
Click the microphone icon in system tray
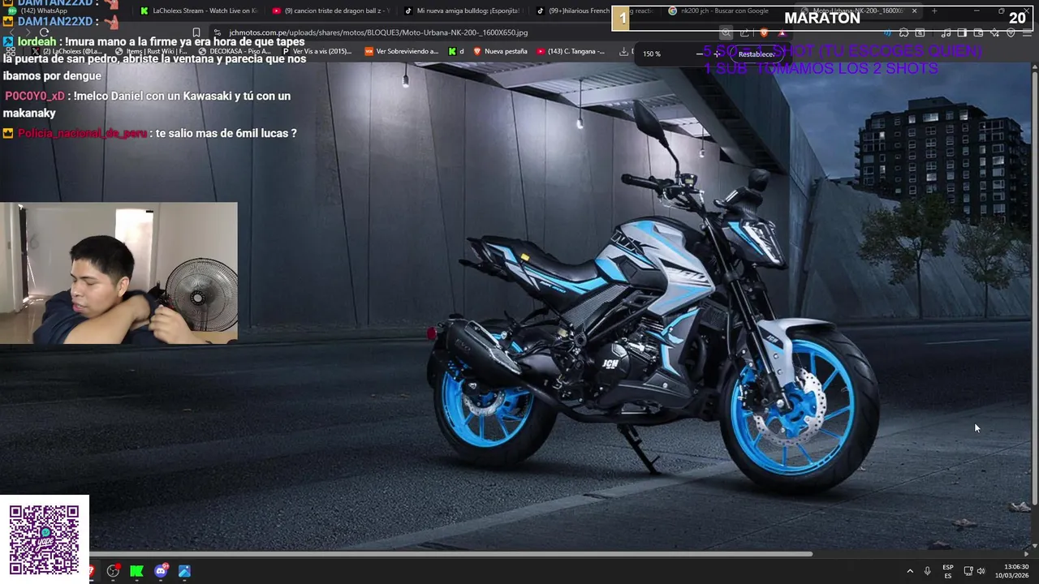[928, 571]
